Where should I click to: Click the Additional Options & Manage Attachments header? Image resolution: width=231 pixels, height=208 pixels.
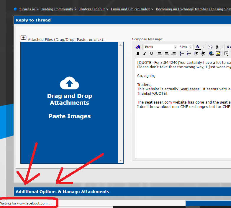122,192
